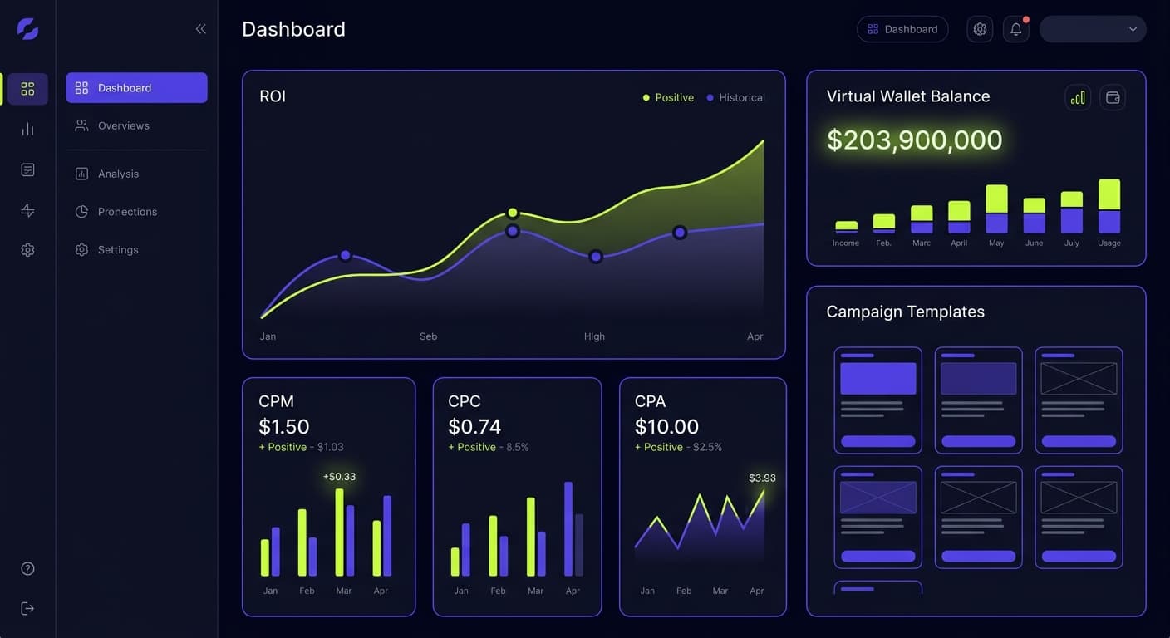Click the bar-chart icon on Virtual Wallet Balance
Image resolution: width=1170 pixels, height=638 pixels.
pos(1077,97)
